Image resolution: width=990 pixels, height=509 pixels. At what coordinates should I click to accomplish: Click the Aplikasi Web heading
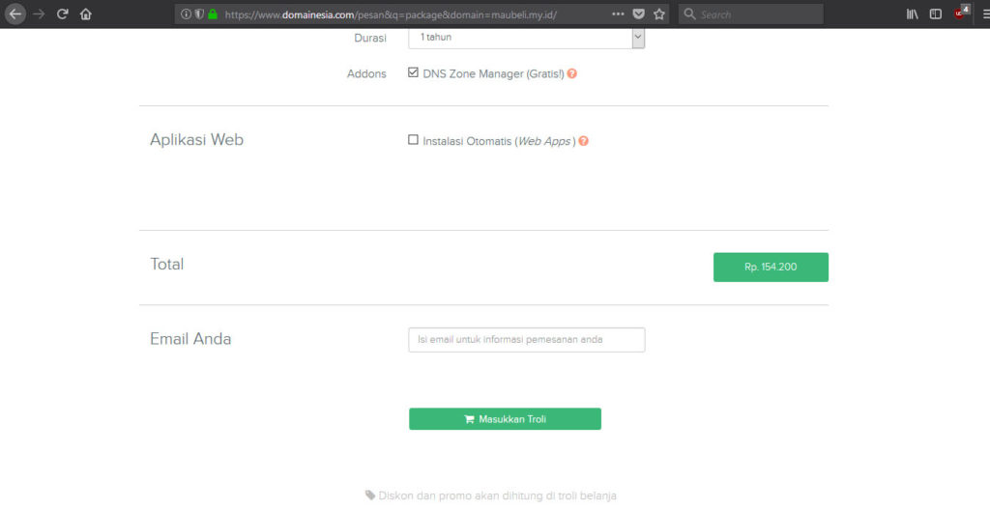[x=196, y=139]
